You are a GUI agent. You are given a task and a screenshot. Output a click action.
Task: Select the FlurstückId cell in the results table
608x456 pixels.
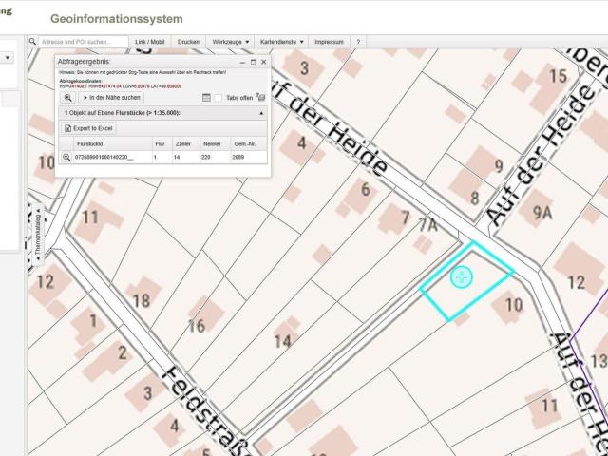click(x=104, y=157)
